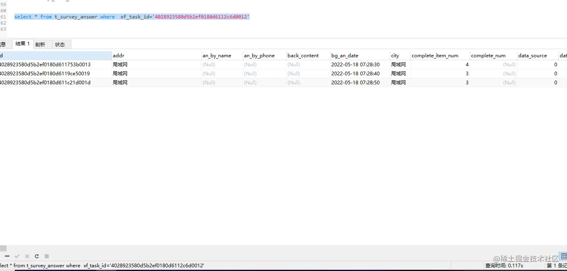Select the city column header
Viewport: 567px width, 271px height.
[400, 55]
